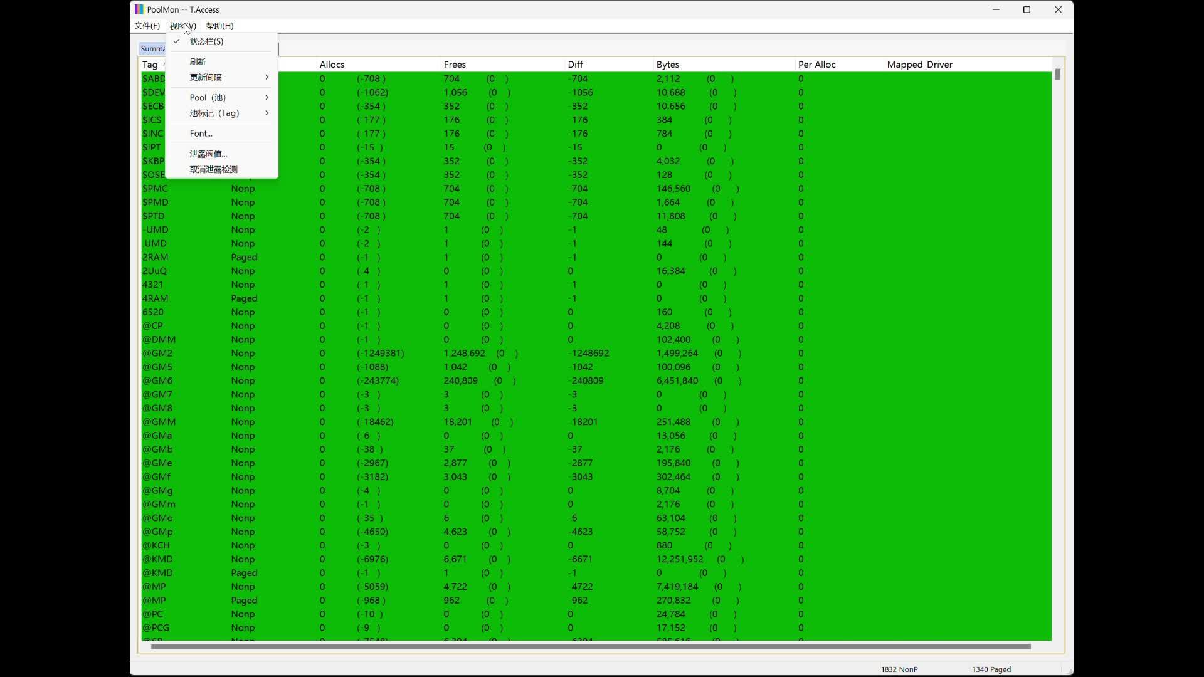Image resolution: width=1204 pixels, height=677 pixels.
Task: Expand the 更新间隔 submenu
Action: pyautogui.click(x=222, y=77)
